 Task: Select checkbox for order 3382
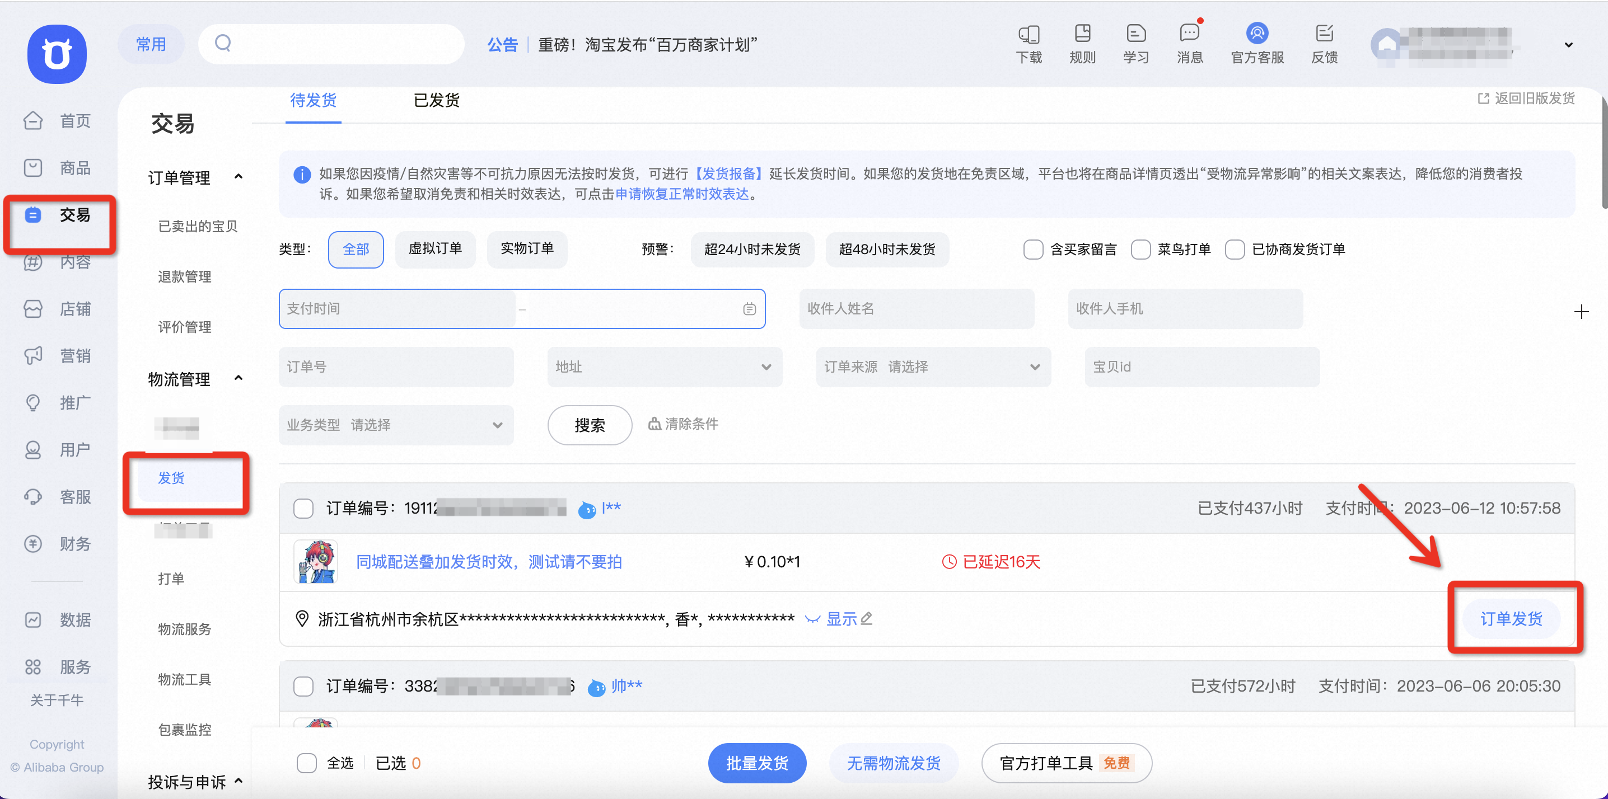pyautogui.click(x=303, y=686)
